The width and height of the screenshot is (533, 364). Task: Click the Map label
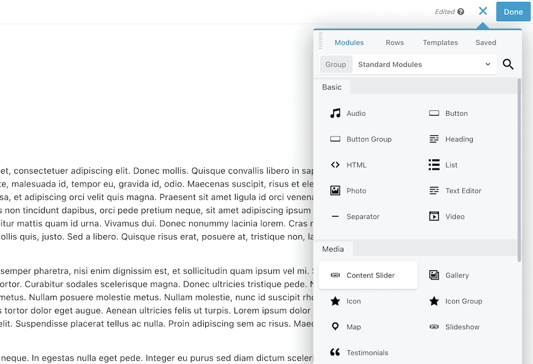tap(353, 327)
